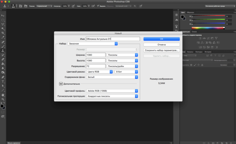Screen dimensions: 236x144
Task: Select the Horizontal Type tool
Action: coord(3,81)
